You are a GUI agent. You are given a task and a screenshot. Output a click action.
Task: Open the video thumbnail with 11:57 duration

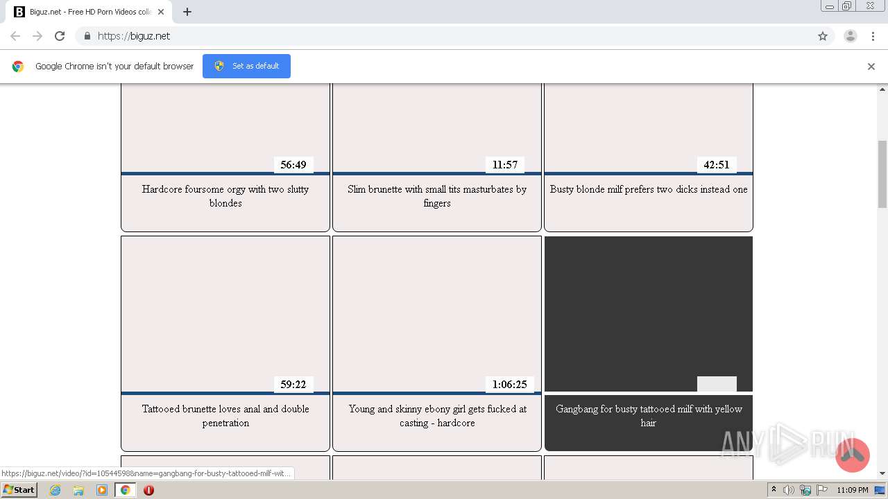click(437, 128)
